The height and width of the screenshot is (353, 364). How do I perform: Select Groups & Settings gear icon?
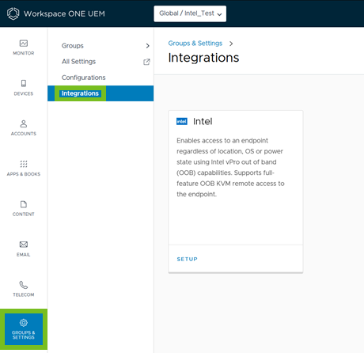(24, 323)
